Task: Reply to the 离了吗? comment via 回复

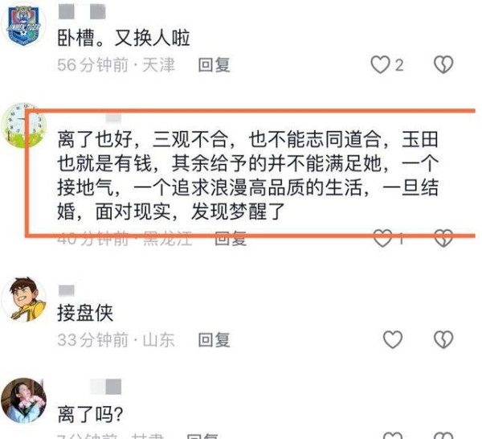Action: [202, 436]
